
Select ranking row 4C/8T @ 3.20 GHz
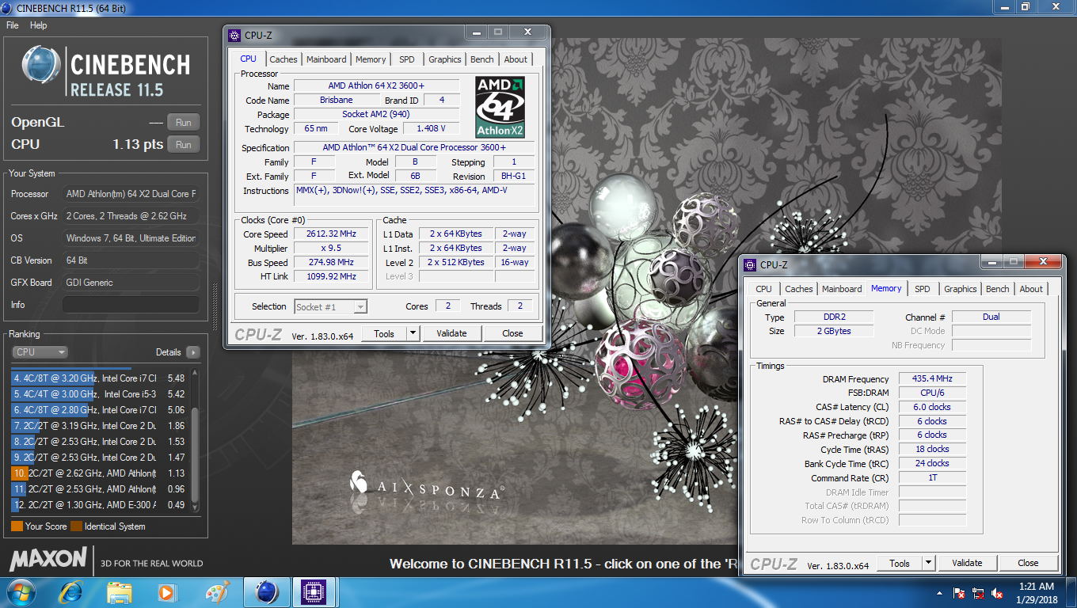coord(98,378)
